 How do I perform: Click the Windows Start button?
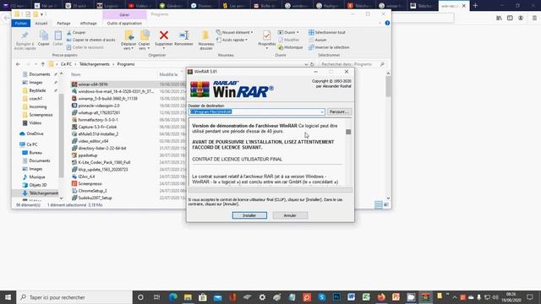[8, 297]
